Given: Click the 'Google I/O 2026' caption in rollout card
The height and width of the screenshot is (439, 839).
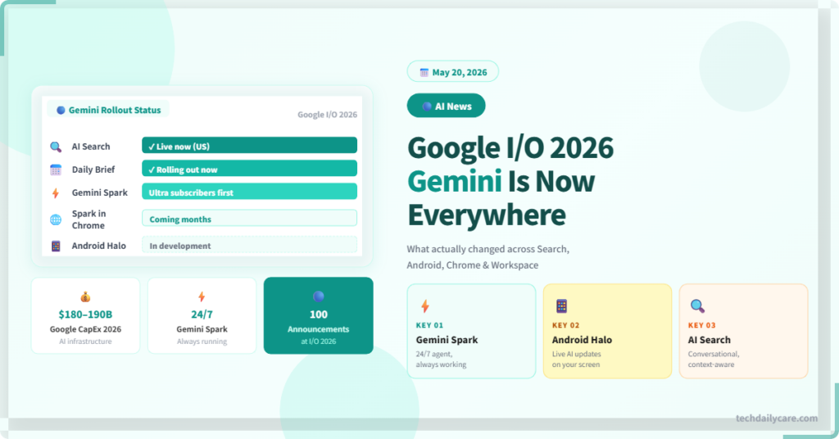Looking at the screenshot, I should coord(327,115).
